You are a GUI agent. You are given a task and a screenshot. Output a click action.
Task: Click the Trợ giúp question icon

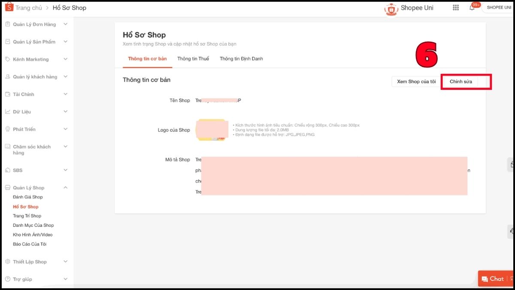[x=7, y=279]
